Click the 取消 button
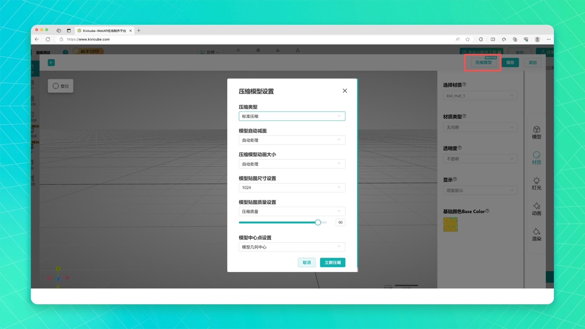585x329 pixels. tap(307, 263)
